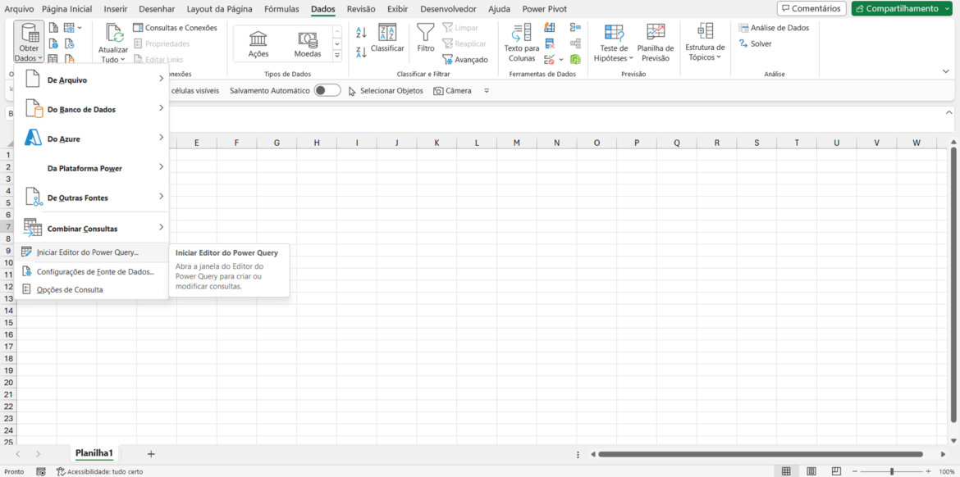The image size is (960, 477).
Task: Click the new sheet plus icon
Action: [151, 454]
